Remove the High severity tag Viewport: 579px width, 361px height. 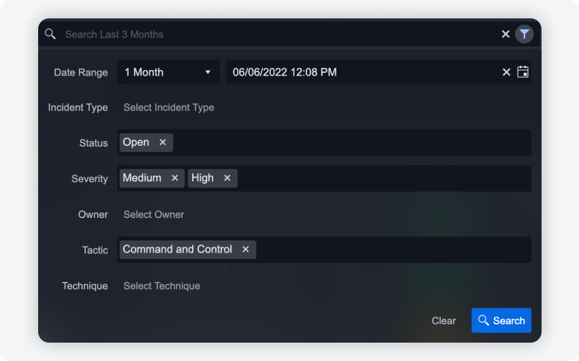(228, 178)
